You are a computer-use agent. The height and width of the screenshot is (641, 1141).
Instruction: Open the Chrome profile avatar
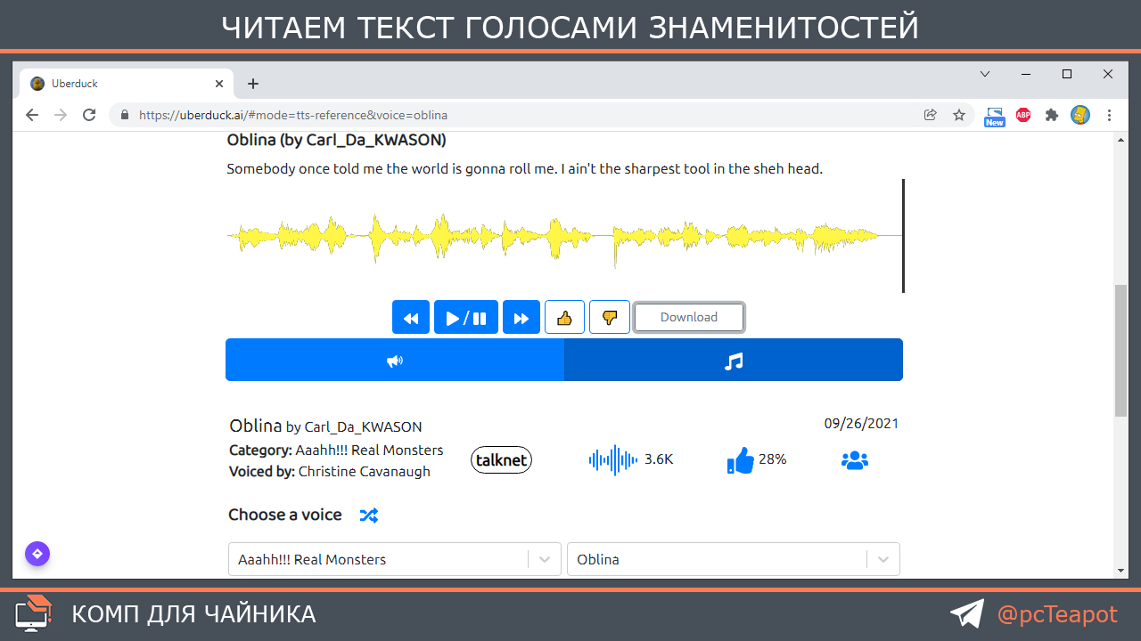point(1080,115)
